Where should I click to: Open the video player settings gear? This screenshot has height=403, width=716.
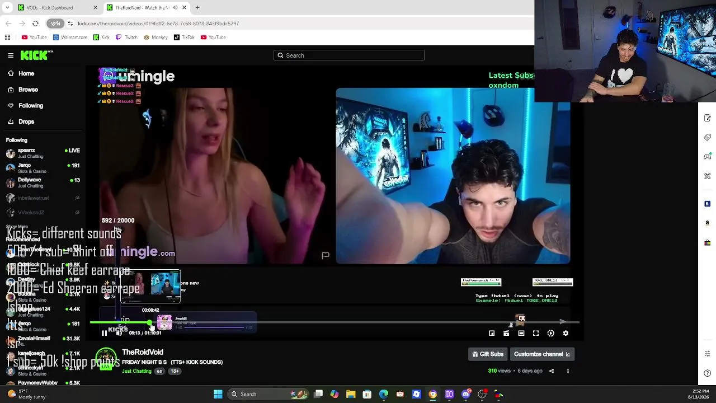[566, 333]
